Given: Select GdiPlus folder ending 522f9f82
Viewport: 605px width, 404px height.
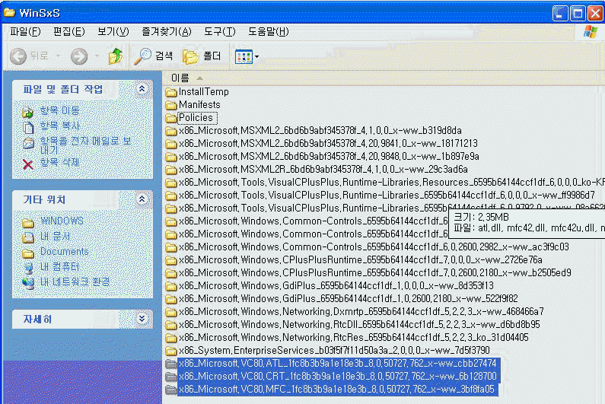Looking at the screenshot, I should 349,299.
